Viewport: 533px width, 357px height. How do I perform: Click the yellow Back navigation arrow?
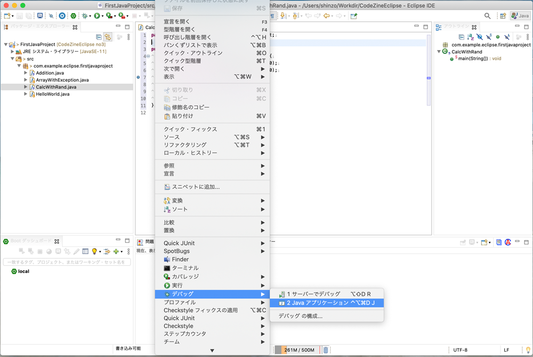(326, 15)
